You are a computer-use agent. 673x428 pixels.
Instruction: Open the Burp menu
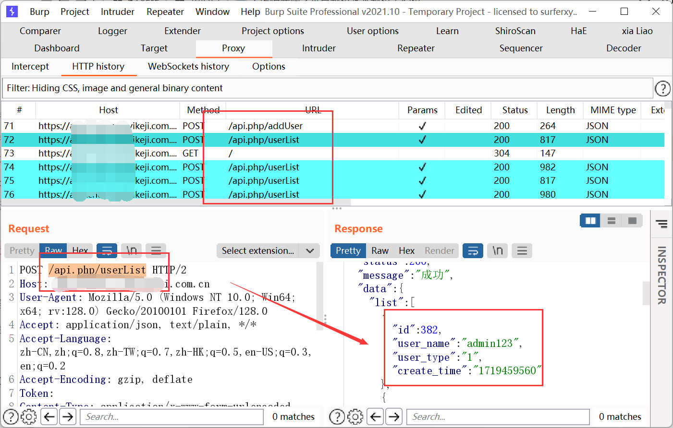click(39, 12)
